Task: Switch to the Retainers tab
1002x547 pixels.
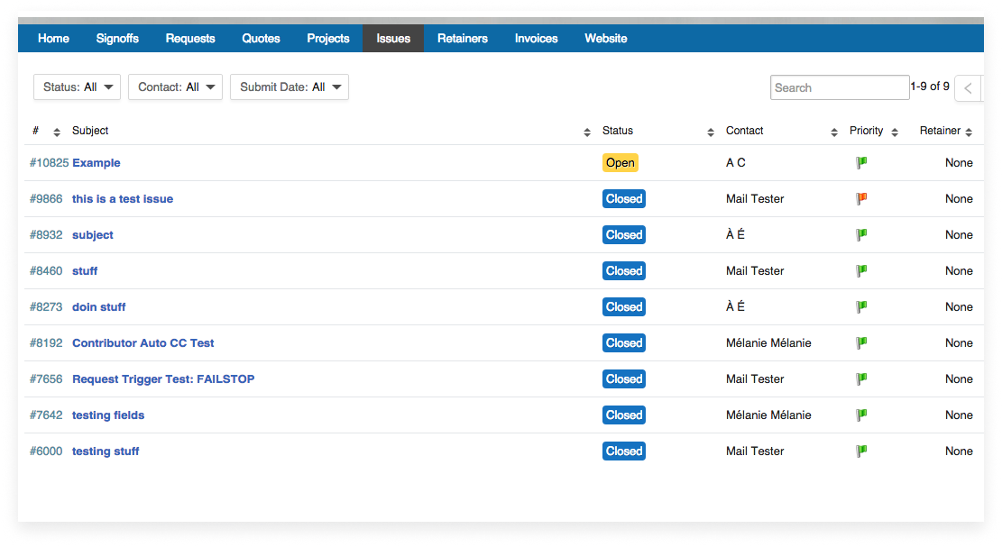Action: 462,38
